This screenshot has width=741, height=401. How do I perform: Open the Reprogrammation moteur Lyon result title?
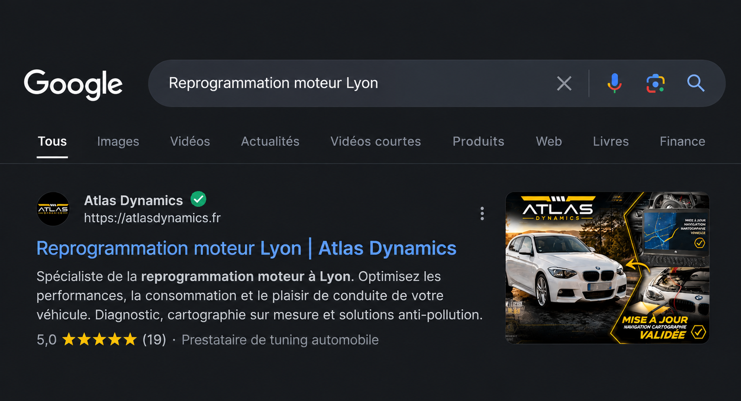click(x=246, y=248)
